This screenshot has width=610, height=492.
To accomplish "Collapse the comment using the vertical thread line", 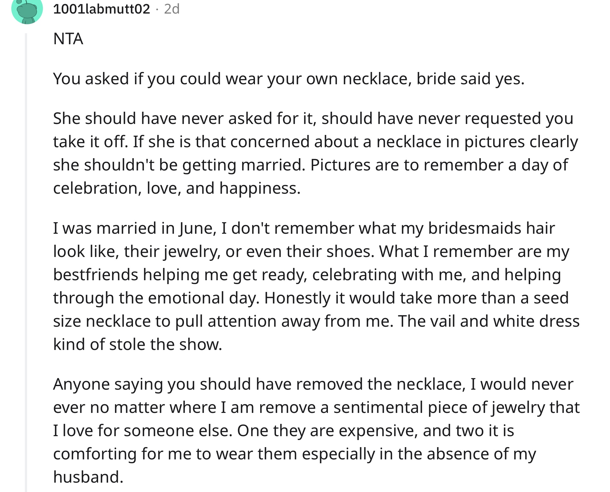I will (x=26, y=262).
